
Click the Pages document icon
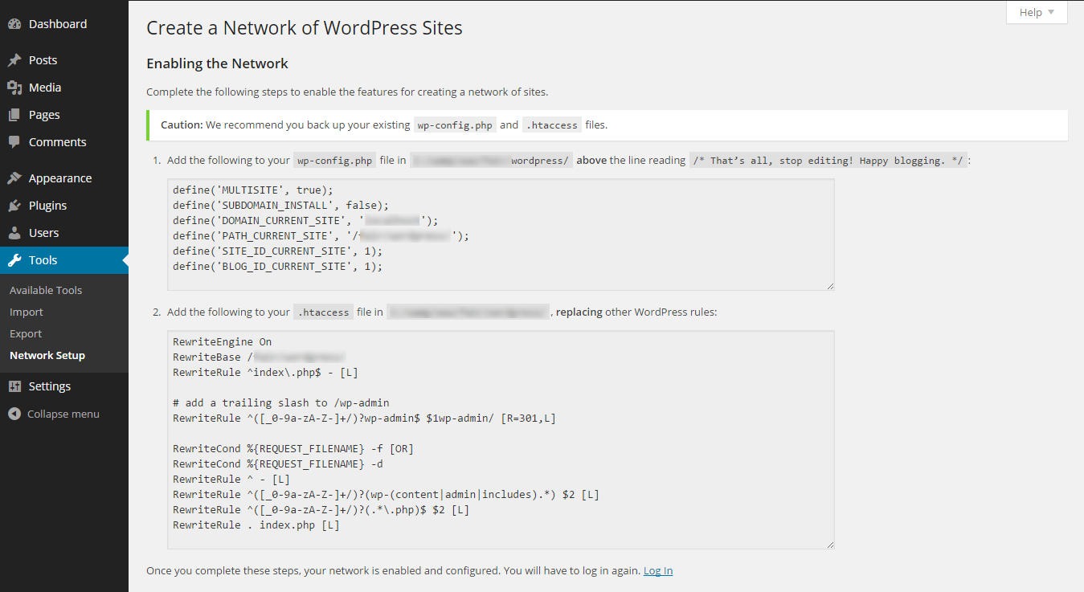point(16,114)
